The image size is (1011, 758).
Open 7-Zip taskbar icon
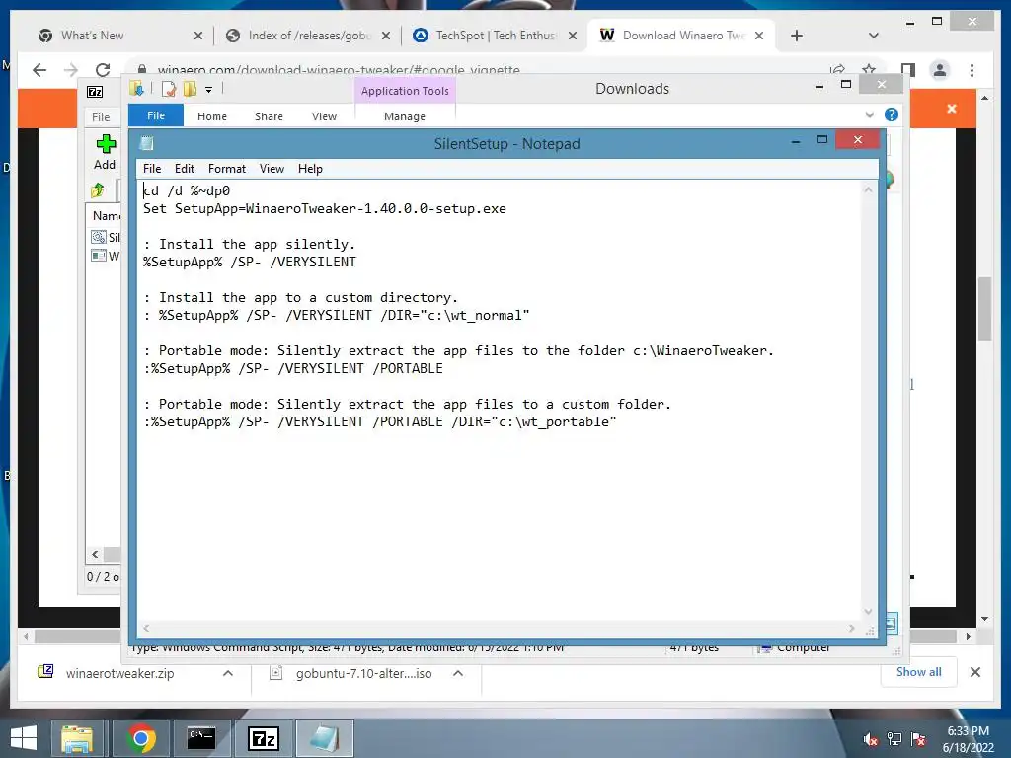coord(264,738)
